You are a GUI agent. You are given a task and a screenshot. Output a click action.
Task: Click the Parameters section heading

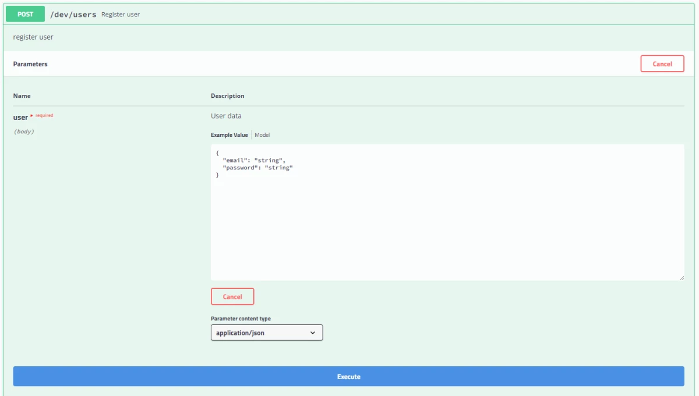[30, 64]
